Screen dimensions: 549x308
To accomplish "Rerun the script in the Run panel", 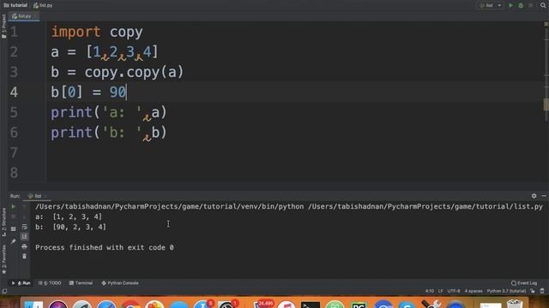I will (x=14, y=206).
